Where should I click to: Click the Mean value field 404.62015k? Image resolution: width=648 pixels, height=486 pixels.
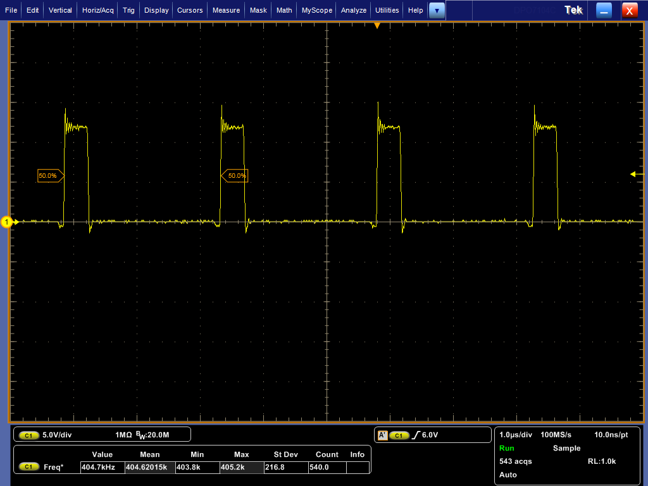(x=150, y=467)
